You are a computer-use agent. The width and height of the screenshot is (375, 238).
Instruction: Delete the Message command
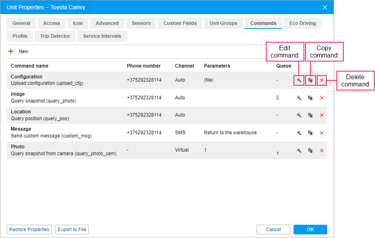[x=322, y=133]
